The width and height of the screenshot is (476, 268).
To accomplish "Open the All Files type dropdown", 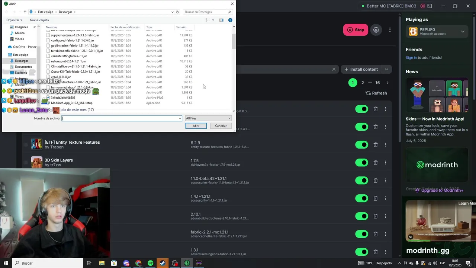I will pos(208,118).
